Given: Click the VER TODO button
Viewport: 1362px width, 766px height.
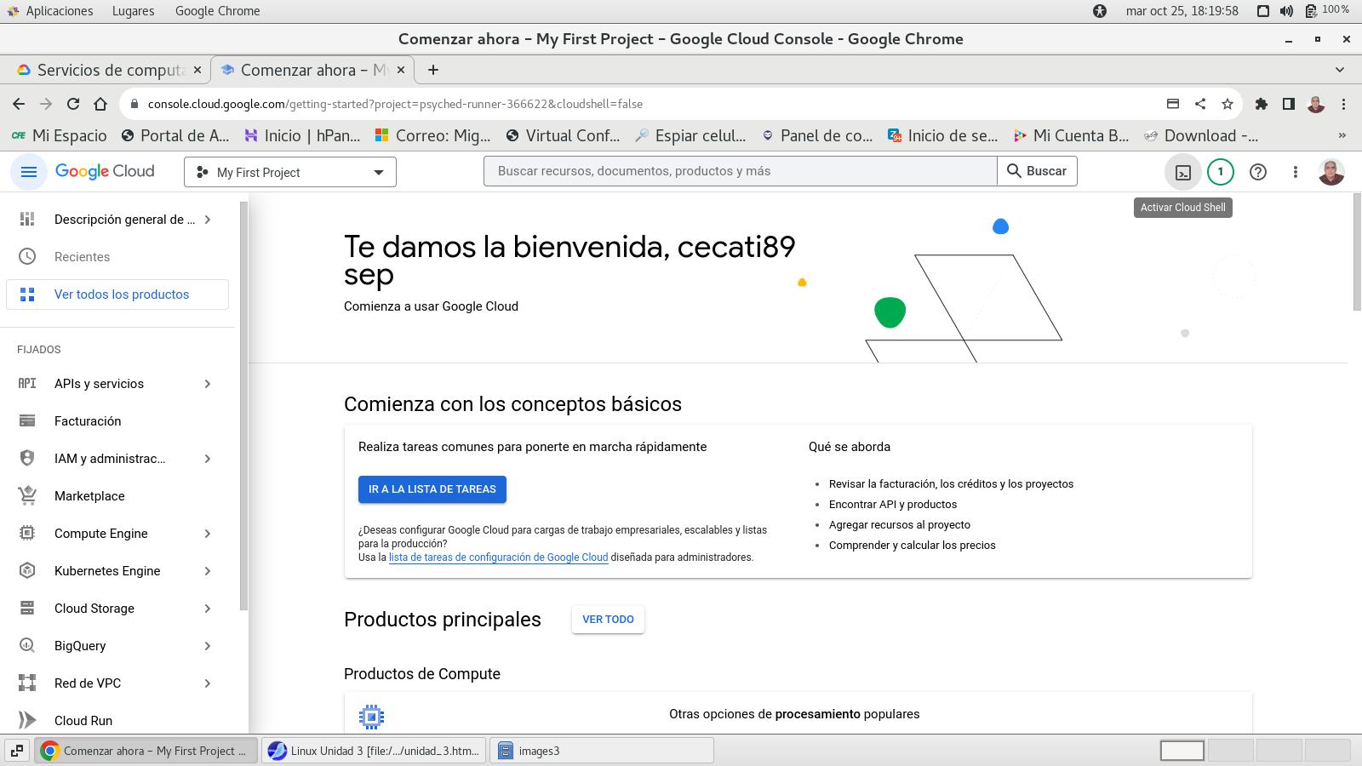Looking at the screenshot, I should coord(608,620).
